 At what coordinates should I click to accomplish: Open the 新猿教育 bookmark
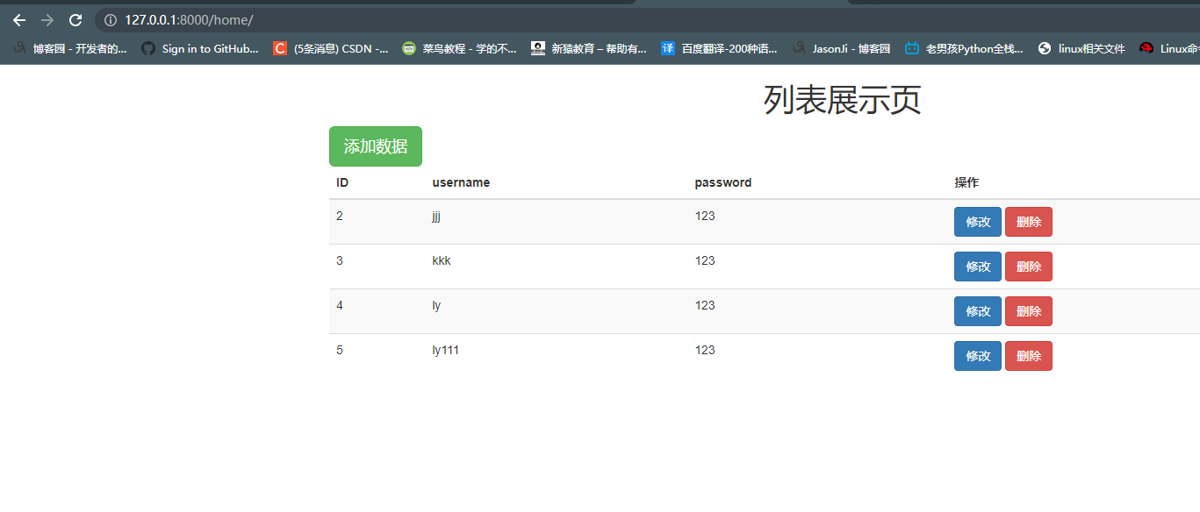(588, 49)
